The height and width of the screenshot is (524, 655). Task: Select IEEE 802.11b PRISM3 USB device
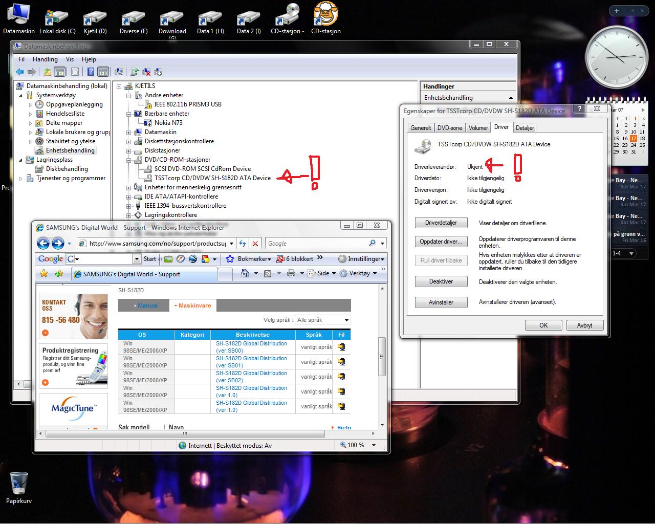coord(188,104)
